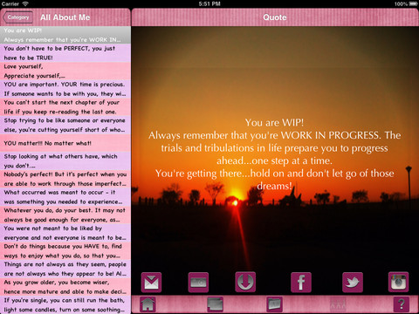Open the 'You don't have to be PERFECT' quote
The height and width of the screenshot is (314, 419).
pos(65,53)
